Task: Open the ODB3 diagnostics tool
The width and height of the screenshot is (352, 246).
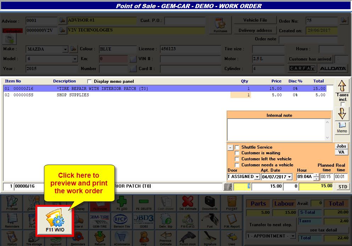Action: point(144,221)
